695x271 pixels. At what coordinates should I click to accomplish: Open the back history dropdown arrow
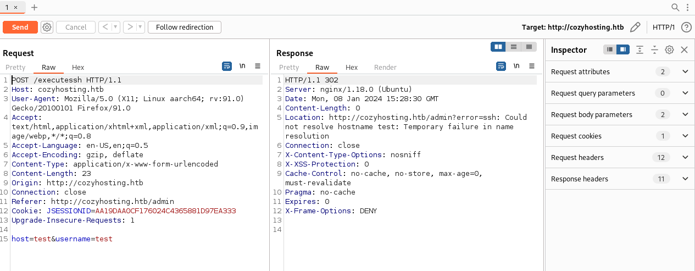(116, 27)
